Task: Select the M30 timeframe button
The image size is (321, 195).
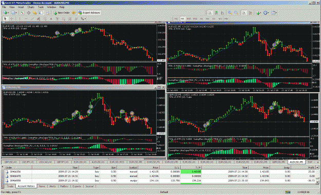Action: [x=195, y=19]
